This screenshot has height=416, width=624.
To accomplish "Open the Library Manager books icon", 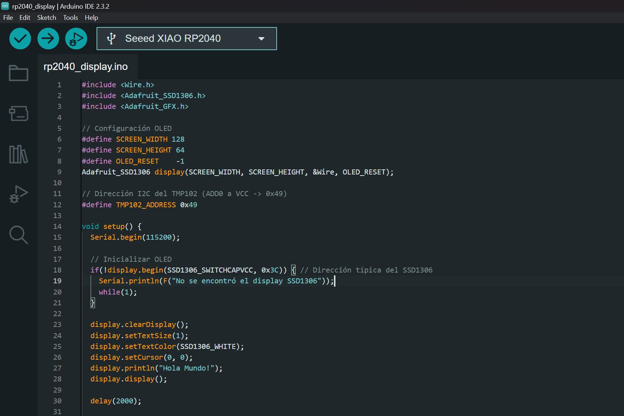I will 18,154.
